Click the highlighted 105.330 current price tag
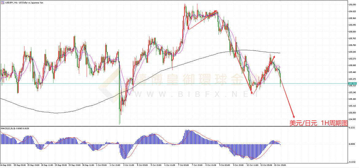The image size is (359, 168). point(352,83)
